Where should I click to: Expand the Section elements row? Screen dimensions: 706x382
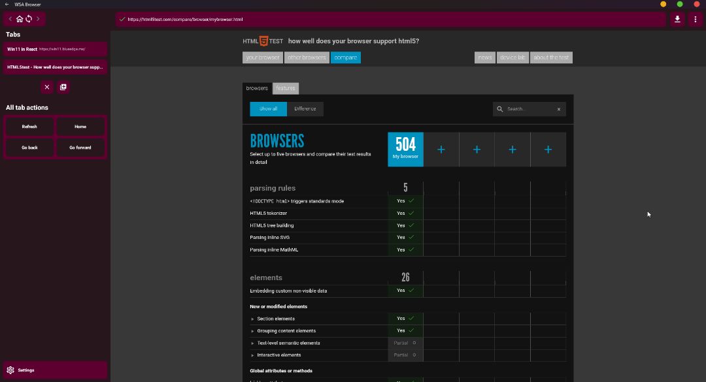252,319
